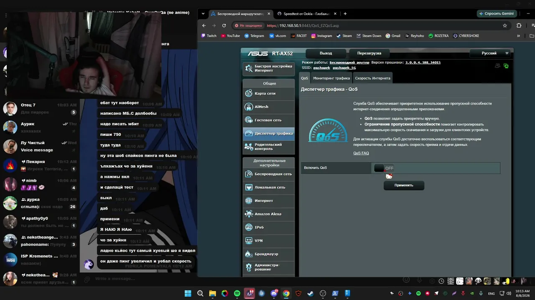Select Беспроводной маршрутизатор browser tab
535x300 pixels.
tap(240, 13)
